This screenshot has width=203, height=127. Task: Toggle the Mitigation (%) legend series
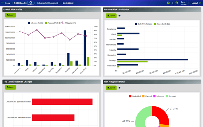[69, 23]
